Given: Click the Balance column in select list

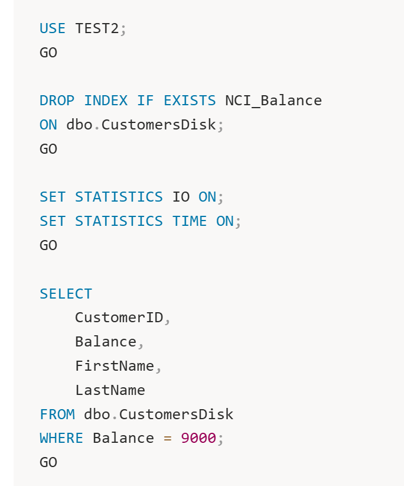Looking at the screenshot, I should click(106, 342).
